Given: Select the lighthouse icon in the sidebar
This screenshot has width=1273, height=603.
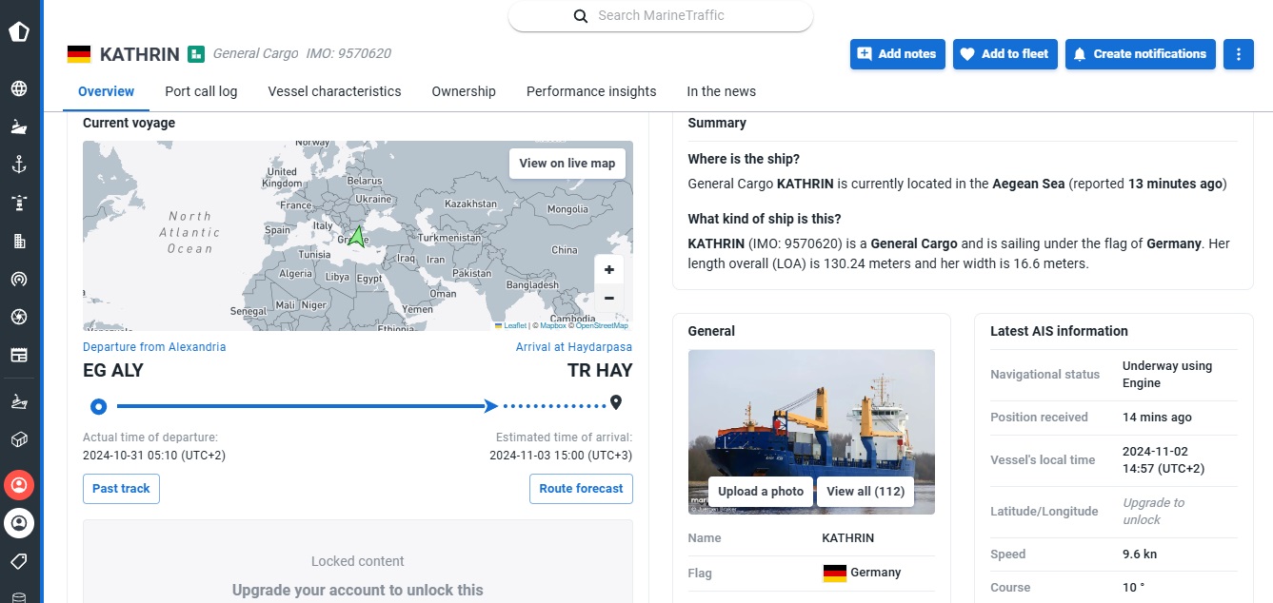Looking at the screenshot, I should pyautogui.click(x=19, y=203).
